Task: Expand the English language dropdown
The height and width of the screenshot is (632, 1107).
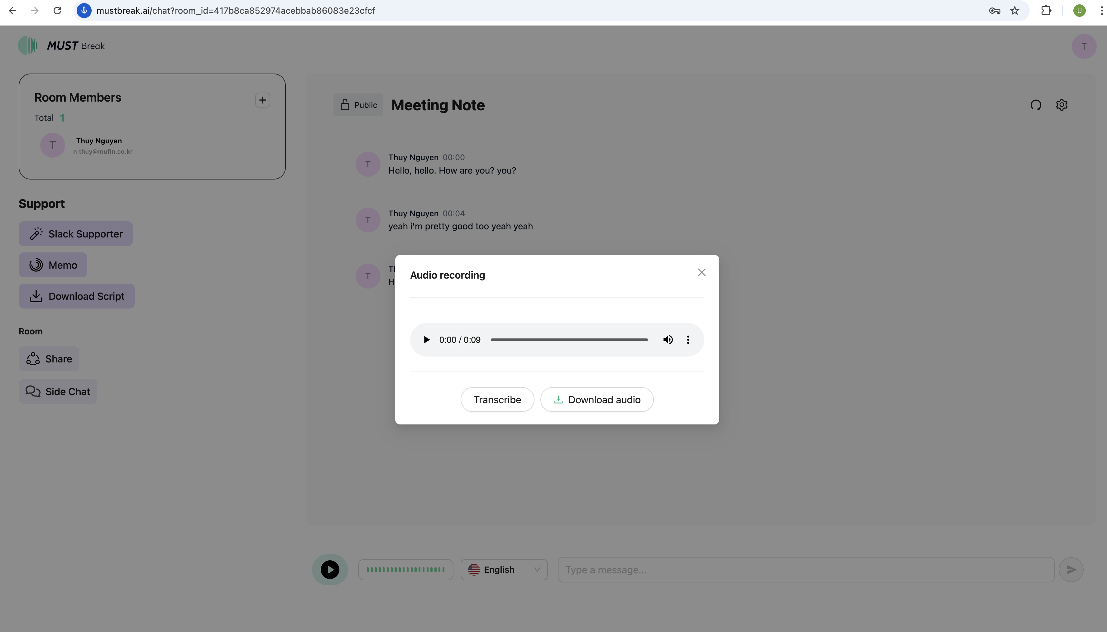Action: (504, 569)
